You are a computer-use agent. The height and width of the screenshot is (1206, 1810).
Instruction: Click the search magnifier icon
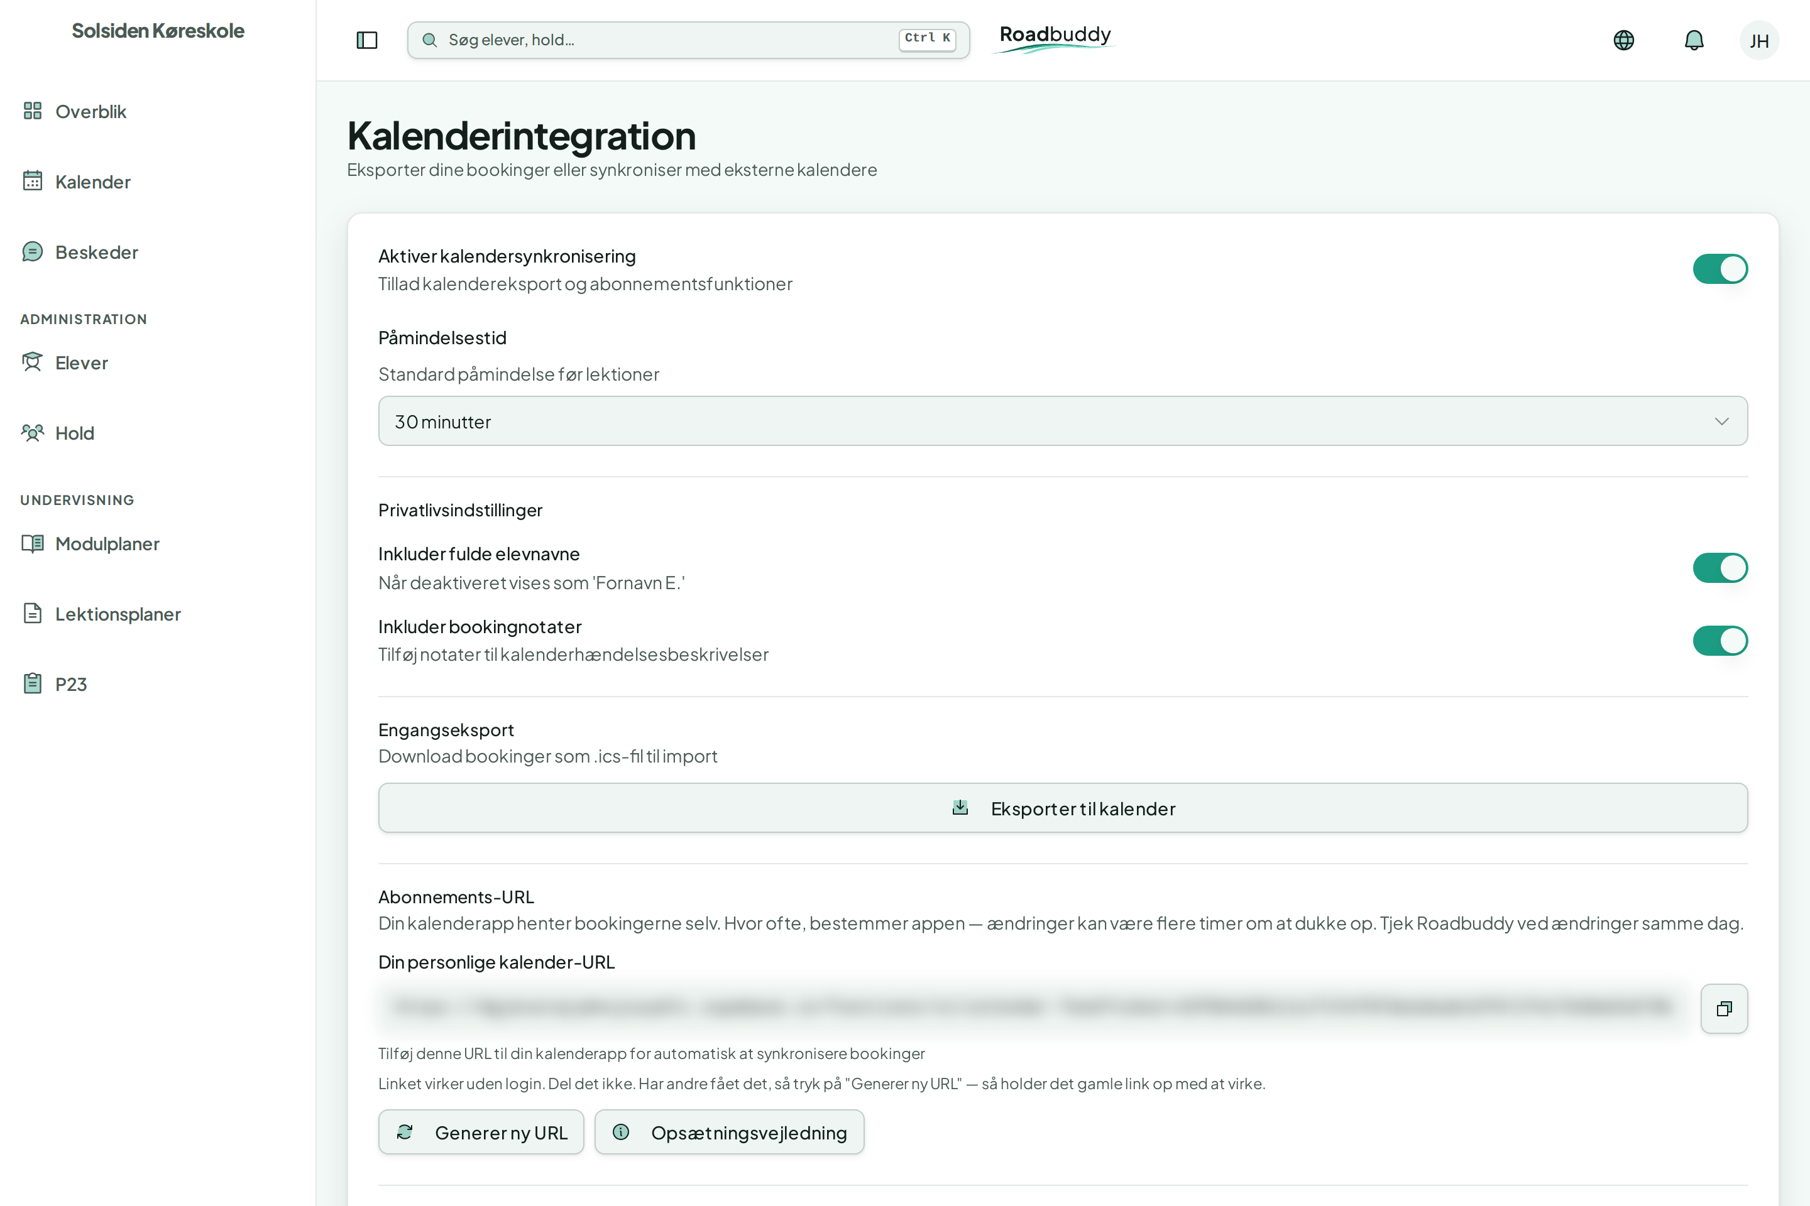(429, 40)
